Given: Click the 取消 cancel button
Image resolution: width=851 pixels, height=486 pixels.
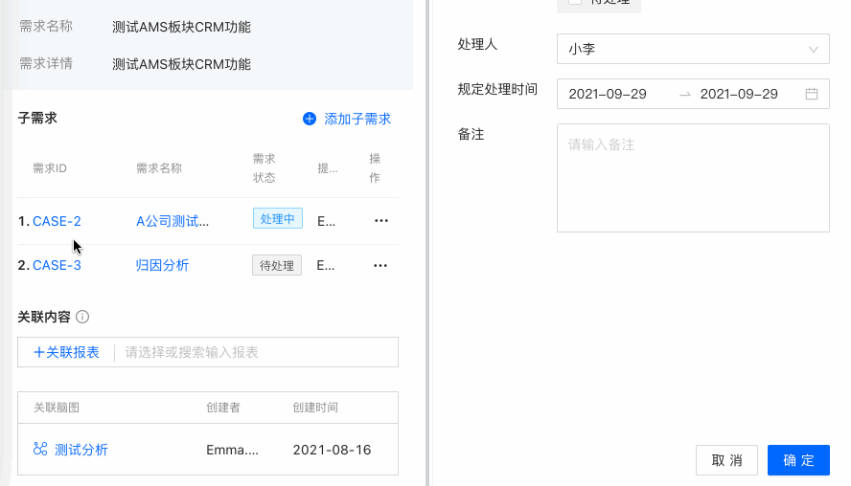Looking at the screenshot, I should (726, 460).
